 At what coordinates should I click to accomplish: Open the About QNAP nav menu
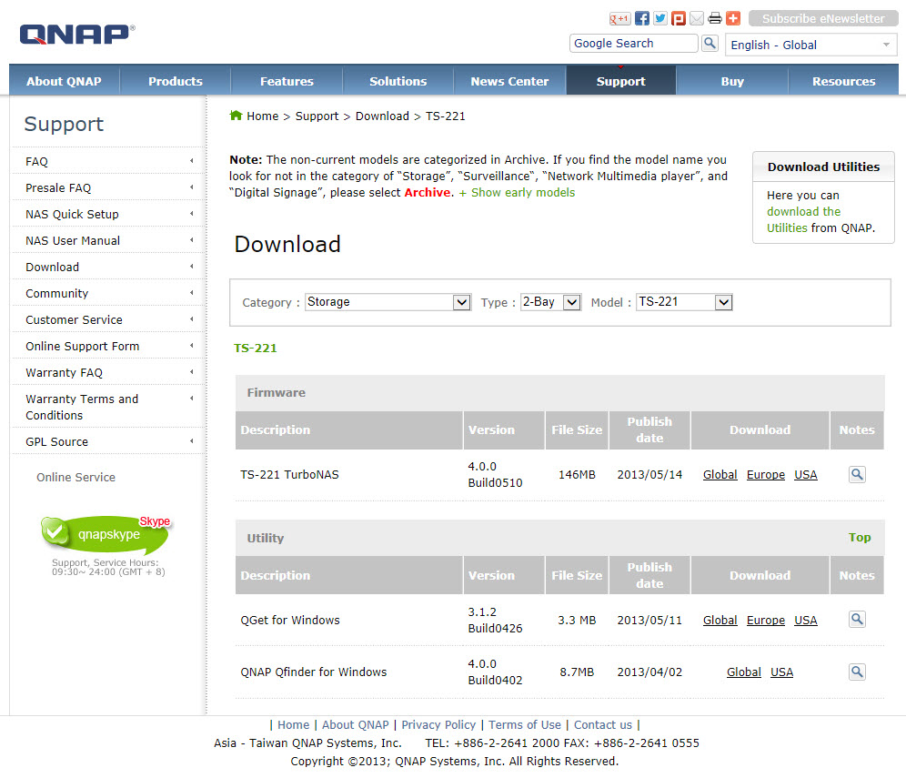point(65,81)
